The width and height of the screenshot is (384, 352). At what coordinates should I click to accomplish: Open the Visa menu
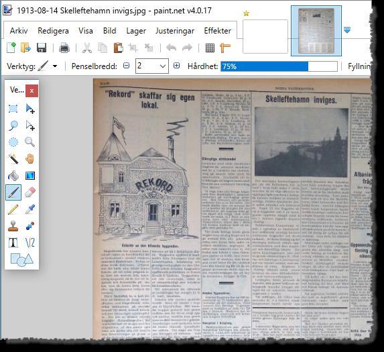pyautogui.click(x=86, y=31)
